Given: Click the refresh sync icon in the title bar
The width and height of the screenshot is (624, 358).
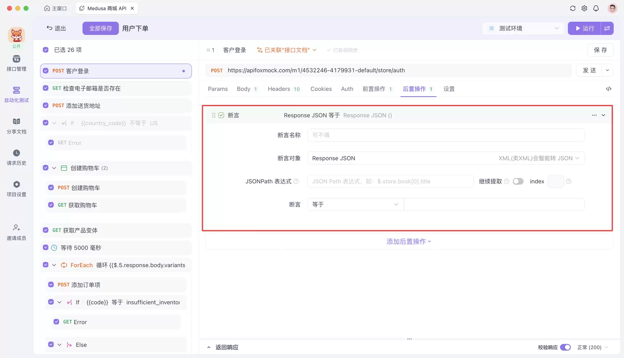Looking at the screenshot, I should [573, 8].
